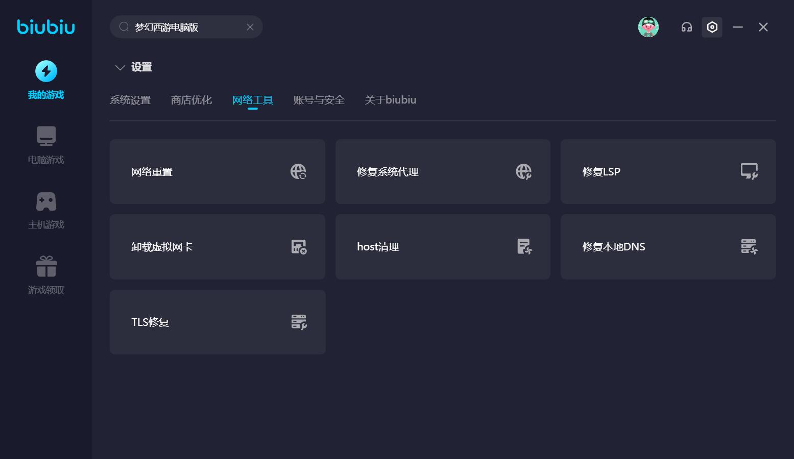Screen dimensions: 794x459
Task: Open the 关于biubiu tab
Action: 390,100
